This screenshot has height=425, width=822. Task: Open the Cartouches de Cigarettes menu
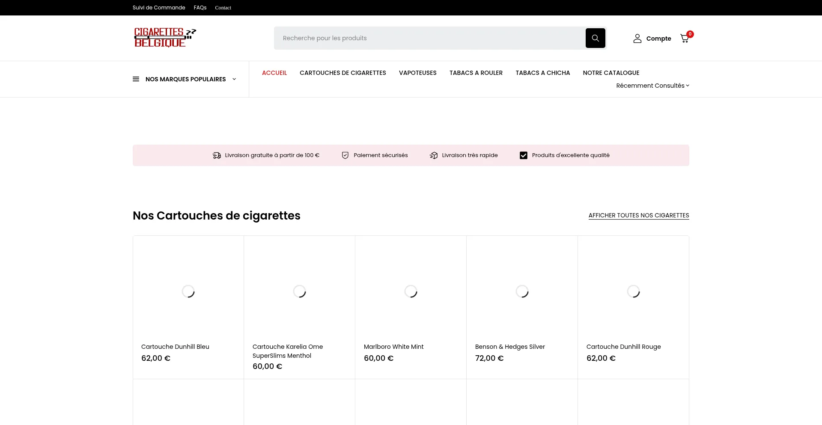click(x=342, y=73)
